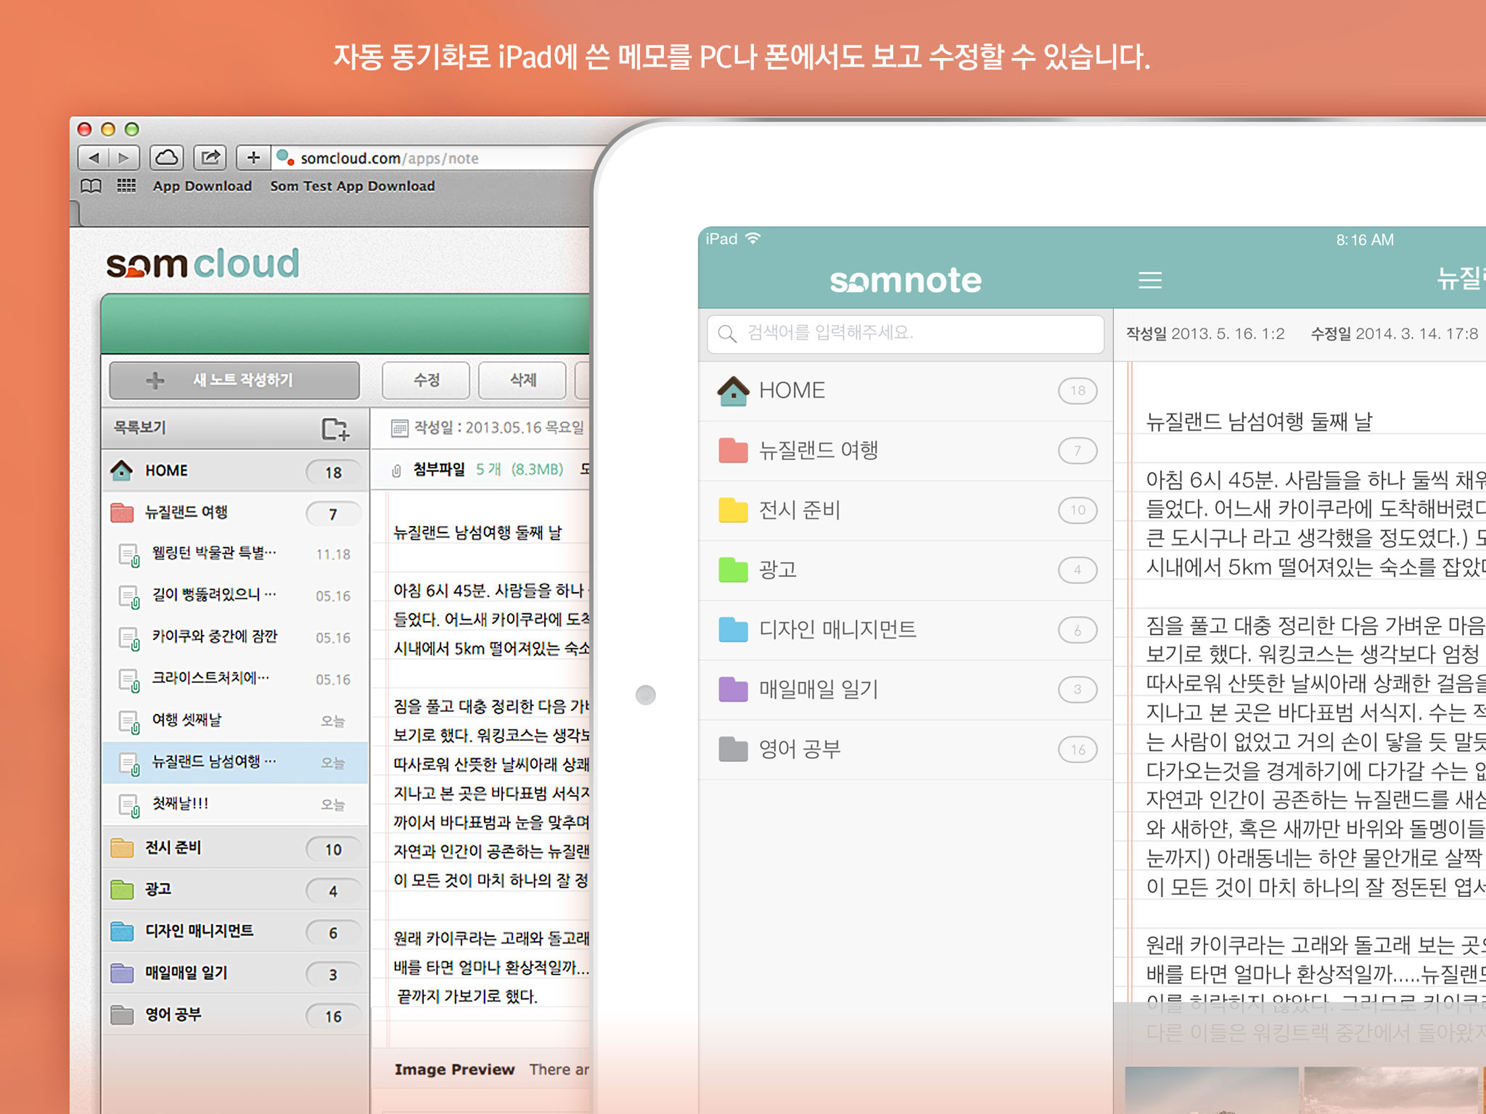Screen dimensions: 1486x1114
Task: Click the Safari back arrow button
Action: pyautogui.click(x=94, y=158)
